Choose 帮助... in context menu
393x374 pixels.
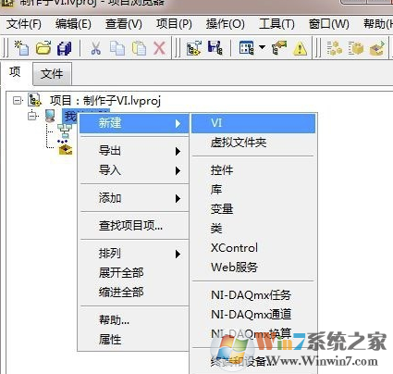tap(134, 320)
